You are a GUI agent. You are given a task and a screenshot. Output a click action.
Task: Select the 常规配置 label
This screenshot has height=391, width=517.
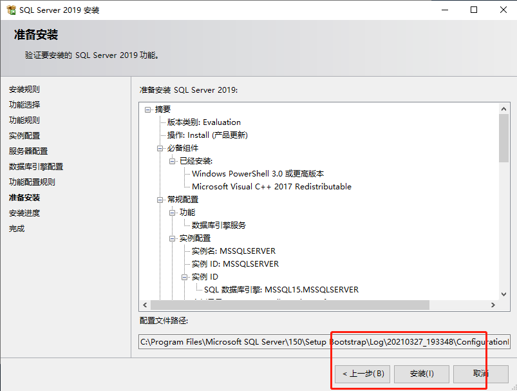[183, 200]
